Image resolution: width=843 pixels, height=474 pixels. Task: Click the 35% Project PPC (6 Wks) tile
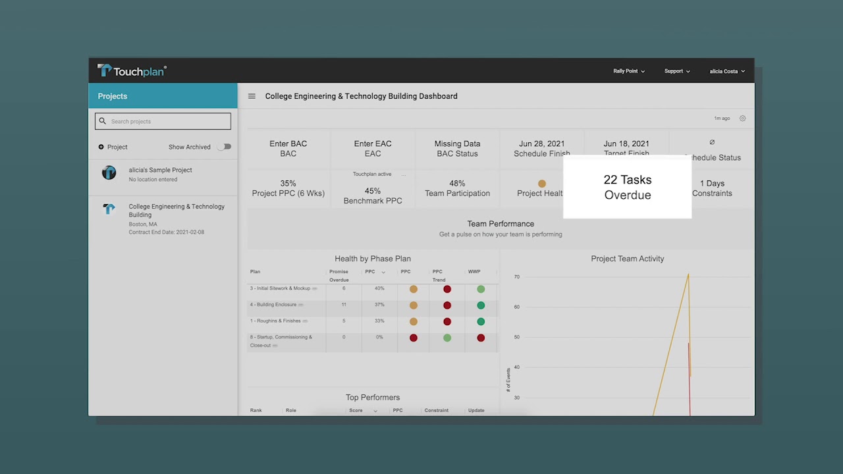288,188
